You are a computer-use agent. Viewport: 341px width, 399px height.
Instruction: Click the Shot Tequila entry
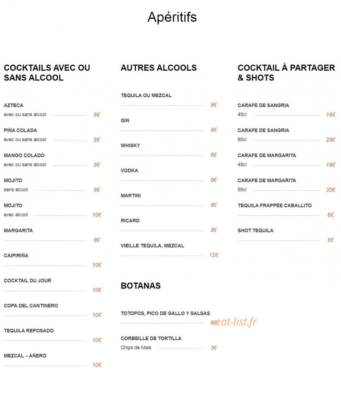(x=255, y=231)
